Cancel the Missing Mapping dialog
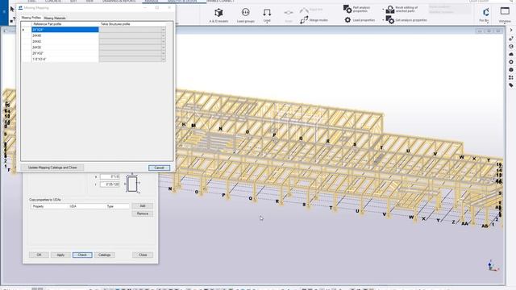This screenshot has height=290, width=516. point(160,168)
